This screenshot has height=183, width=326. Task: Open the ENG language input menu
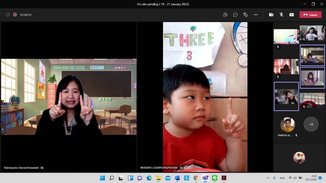point(282,178)
